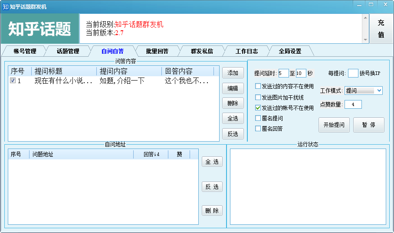The image size is (394, 233).
Task: Click the 赞 column header
Action: point(179,154)
